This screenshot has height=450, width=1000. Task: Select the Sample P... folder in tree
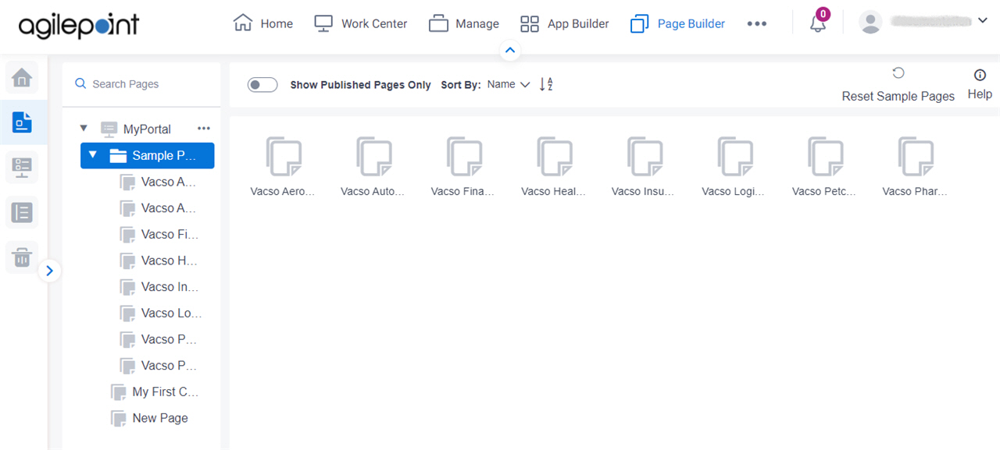tap(148, 155)
